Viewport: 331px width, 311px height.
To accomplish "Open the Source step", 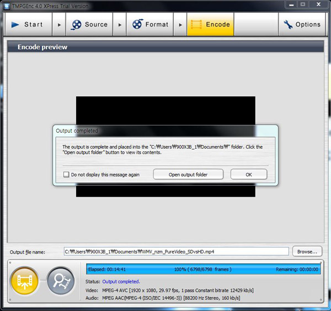I will point(89,24).
